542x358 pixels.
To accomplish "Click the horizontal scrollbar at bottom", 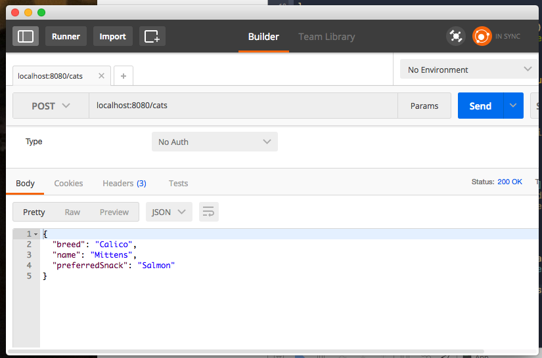I will 246,352.
